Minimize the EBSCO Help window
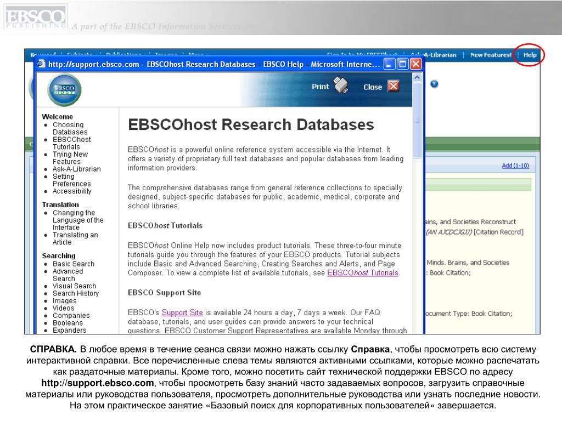The width and height of the screenshot is (562, 421). (x=389, y=64)
